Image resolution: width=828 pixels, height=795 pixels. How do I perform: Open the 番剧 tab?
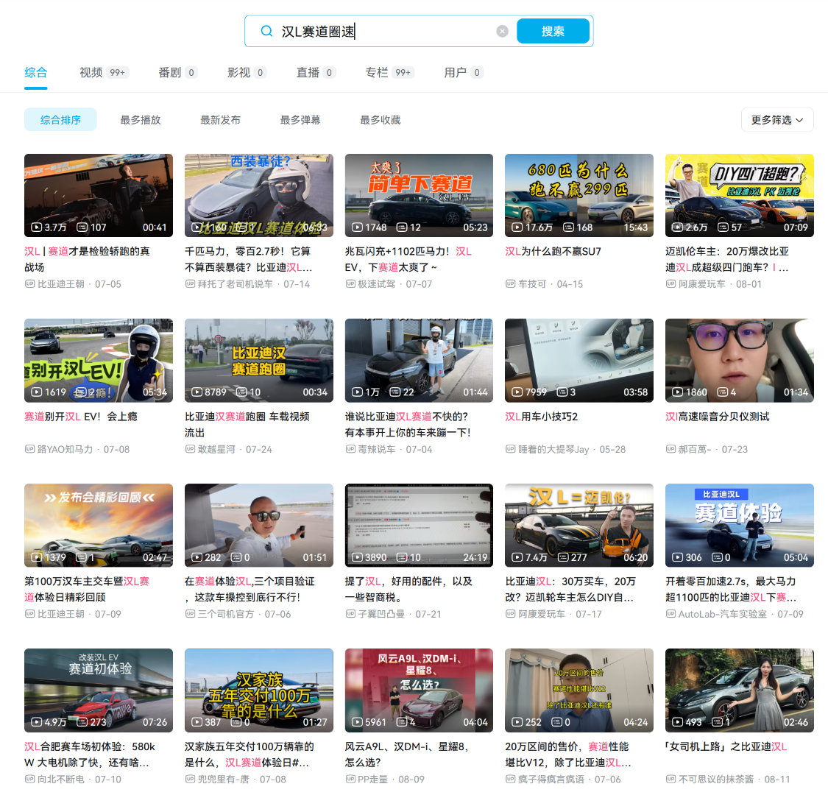click(x=178, y=72)
